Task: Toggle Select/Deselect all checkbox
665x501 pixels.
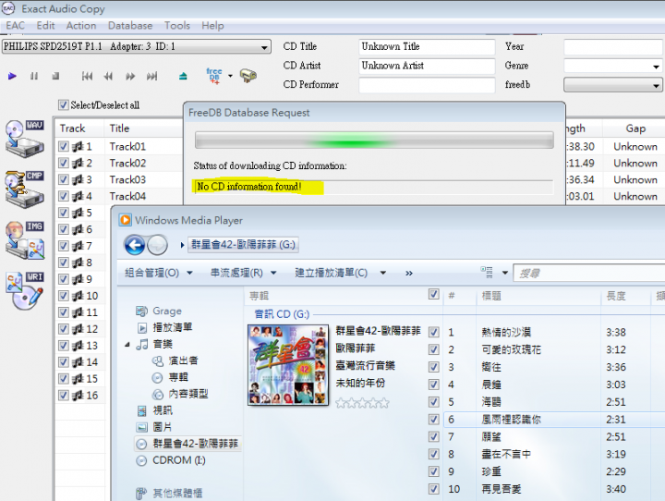Action: pyautogui.click(x=63, y=104)
